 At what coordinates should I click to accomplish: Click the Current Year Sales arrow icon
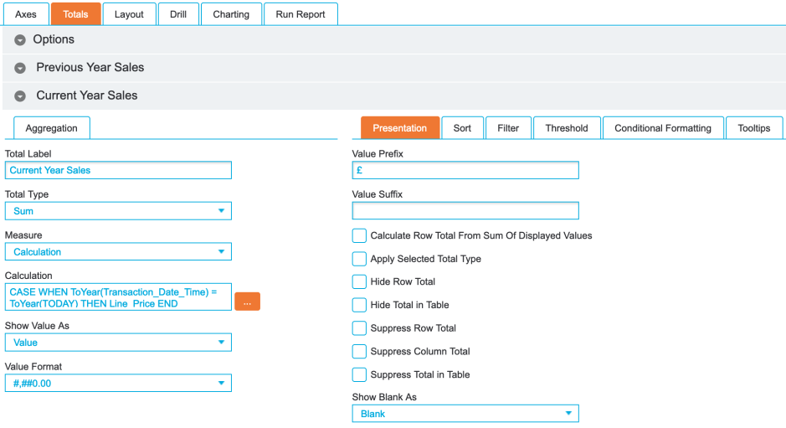point(20,96)
